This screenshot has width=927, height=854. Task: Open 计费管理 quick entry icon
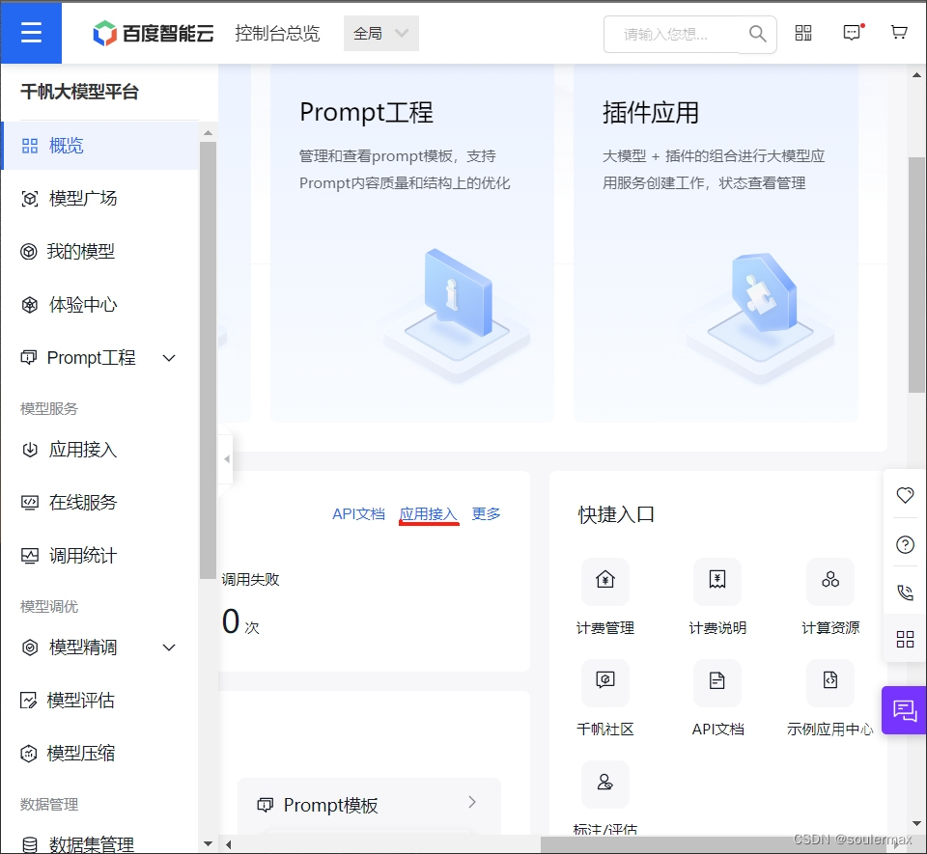604,581
